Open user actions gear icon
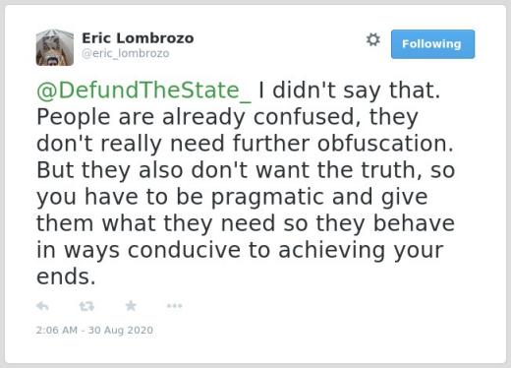This screenshot has height=368, width=511. [x=373, y=39]
